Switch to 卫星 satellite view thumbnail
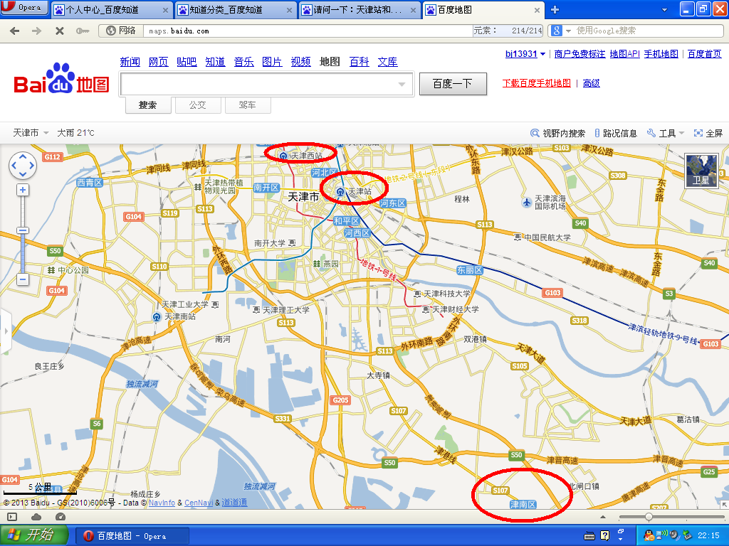This screenshot has height=546, width=729. [701, 171]
